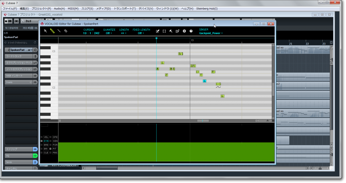
Task: Toggle visibility icon for GEN parameter
Action: 51,141
